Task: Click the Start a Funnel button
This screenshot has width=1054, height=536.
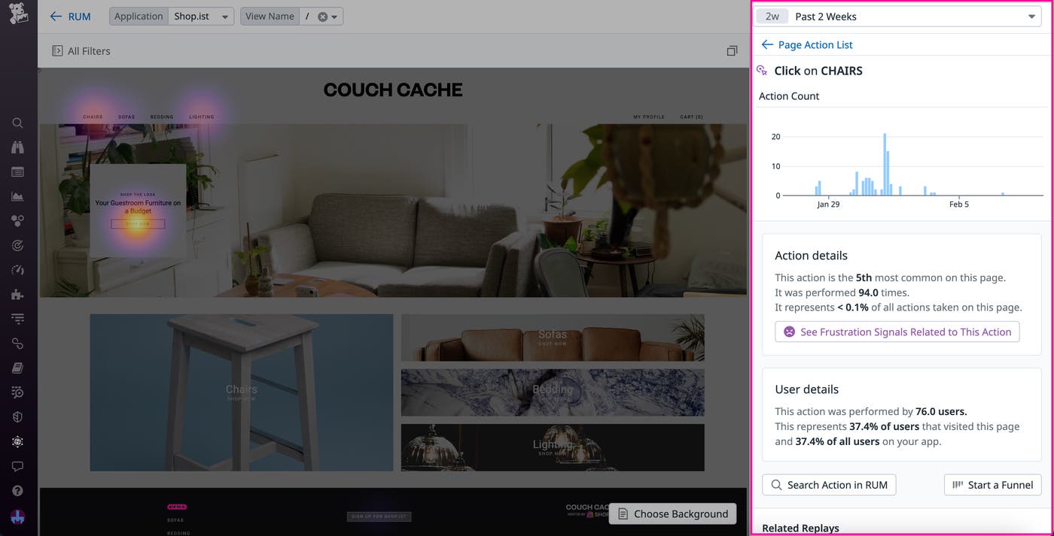Action: [992, 485]
